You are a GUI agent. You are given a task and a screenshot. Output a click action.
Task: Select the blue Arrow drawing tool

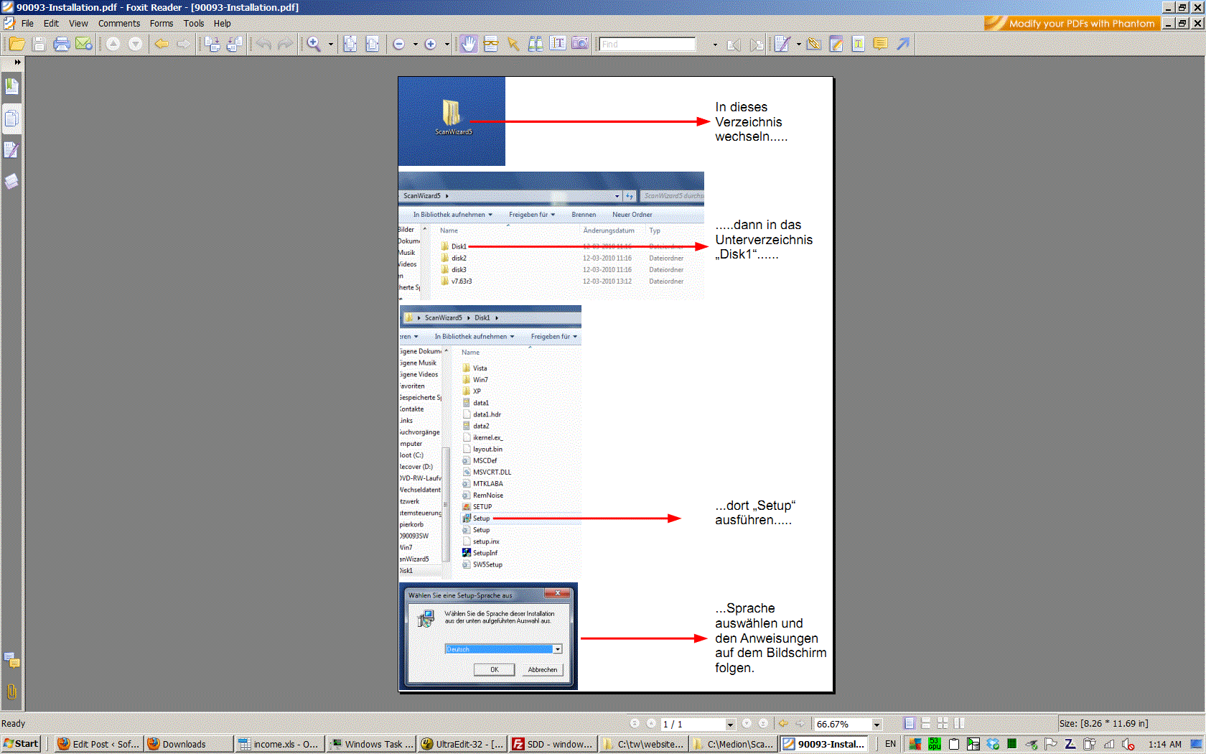coord(902,45)
